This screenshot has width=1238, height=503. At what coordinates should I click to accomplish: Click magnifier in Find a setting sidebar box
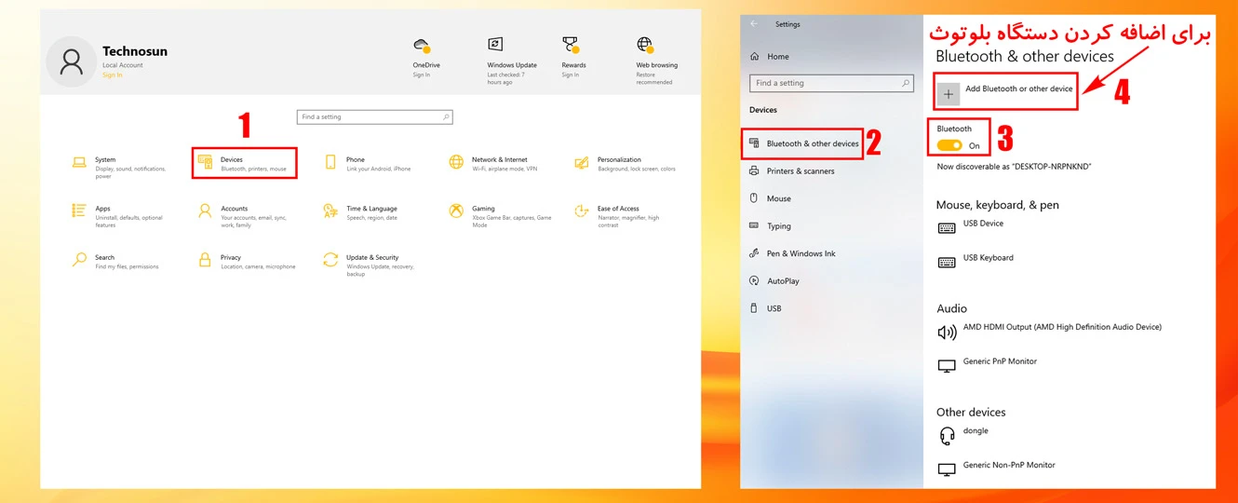pos(906,83)
